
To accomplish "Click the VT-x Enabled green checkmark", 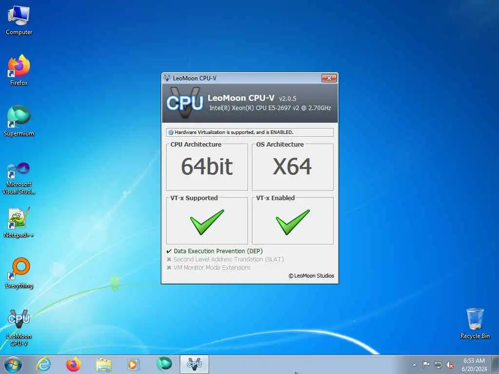I will 292,222.
